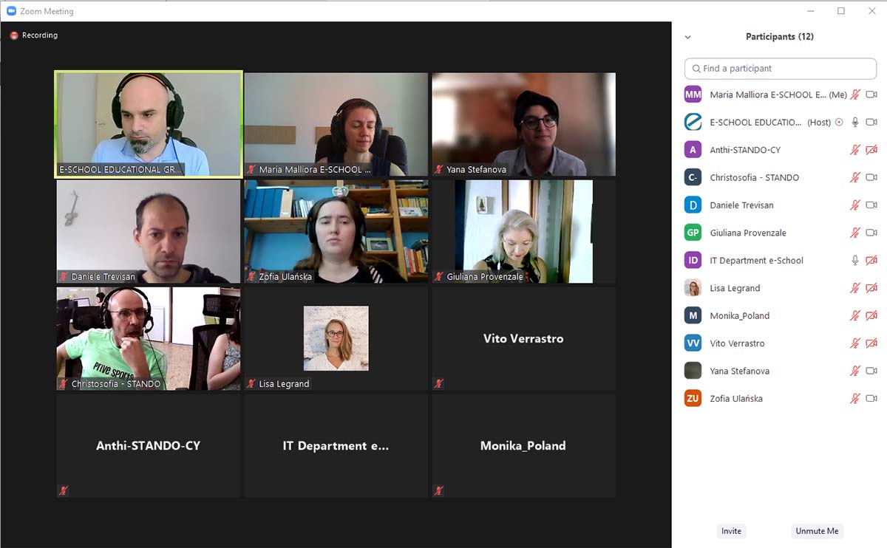Click the Zoom logo in the title bar
The height and width of the screenshot is (548, 887).
click(11, 11)
